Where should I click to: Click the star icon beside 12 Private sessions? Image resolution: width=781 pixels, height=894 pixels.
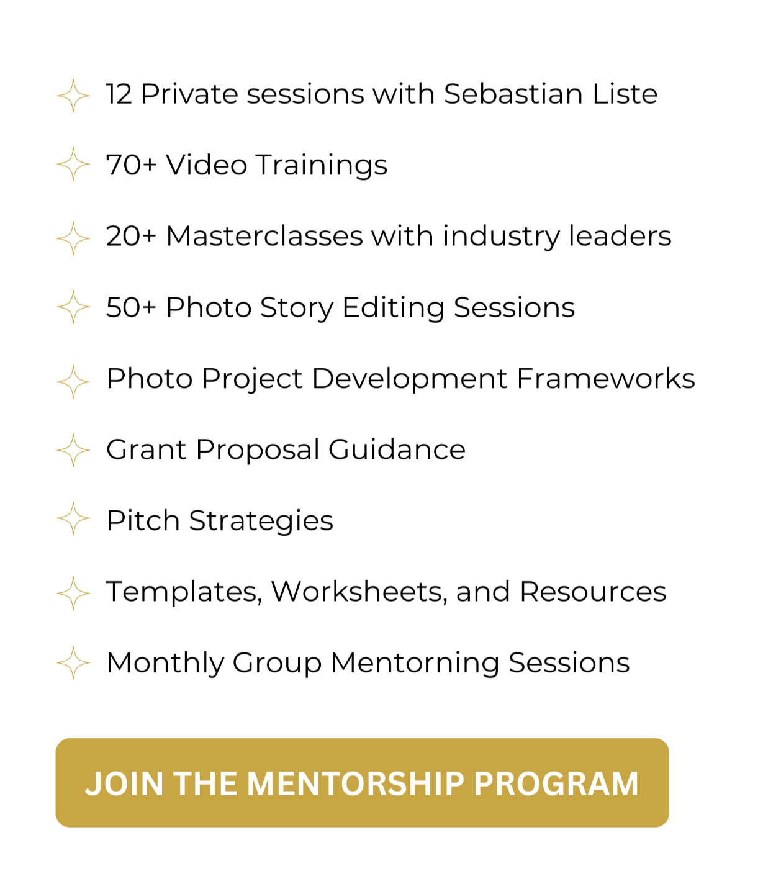pyautogui.click(x=73, y=96)
